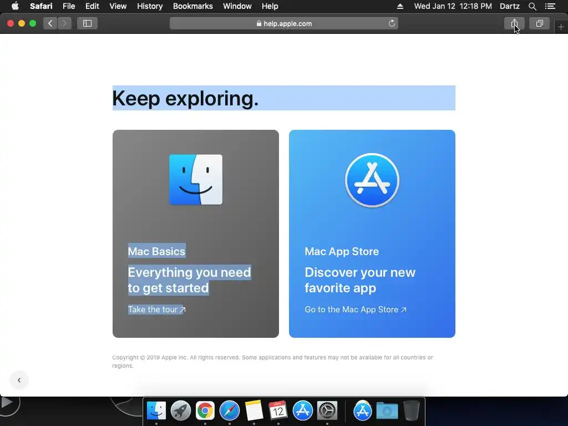Open App Store icon beside Calendar in Dock
568x426 pixels.
point(302,411)
